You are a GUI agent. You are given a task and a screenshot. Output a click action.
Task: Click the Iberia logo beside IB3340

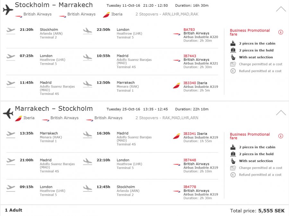point(177,86)
